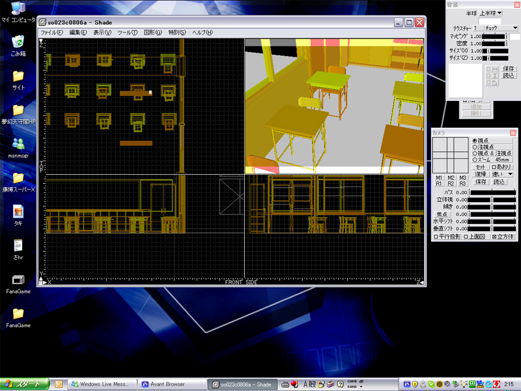Store camera to memory M3
The width and height of the screenshot is (521, 391).
tap(462, 177)
